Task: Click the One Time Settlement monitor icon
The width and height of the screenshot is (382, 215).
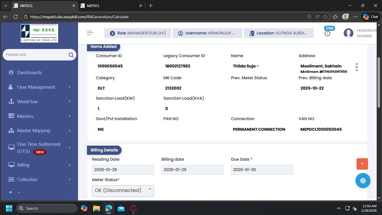Action: 11,148
